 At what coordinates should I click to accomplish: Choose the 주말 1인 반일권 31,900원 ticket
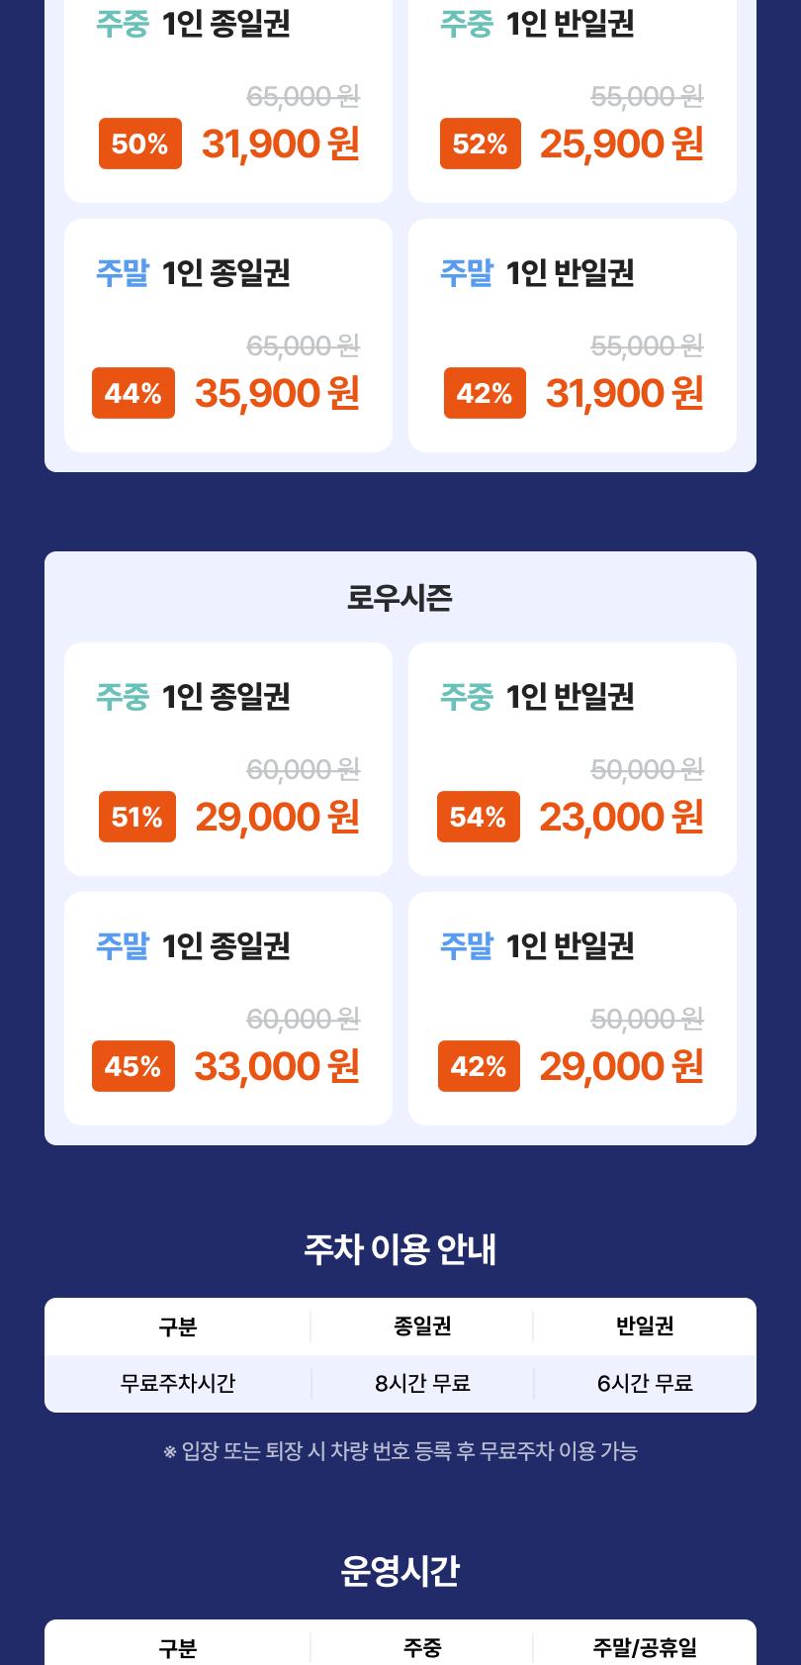point(573,336)
